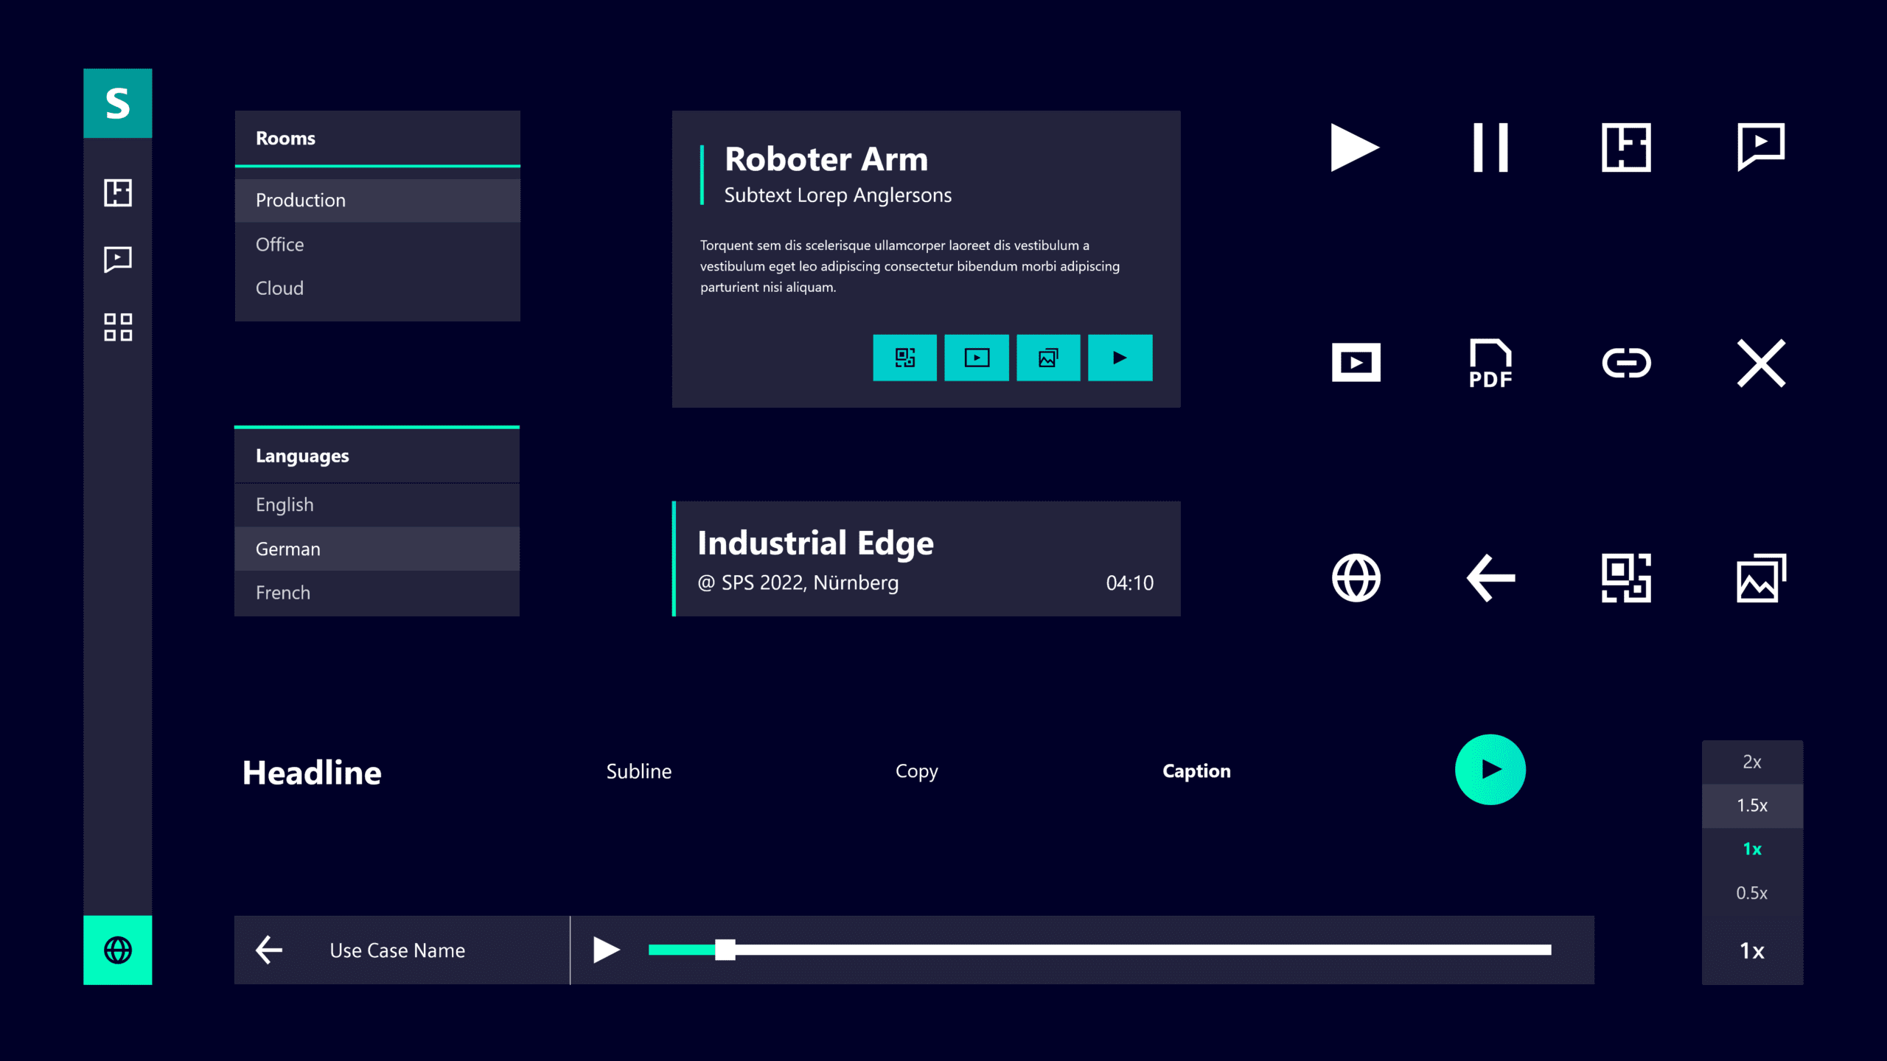The height and width of the screenshot is (1061, 1887).
Task: Click the large PDF file icon
Action: tap(1490, 363)
